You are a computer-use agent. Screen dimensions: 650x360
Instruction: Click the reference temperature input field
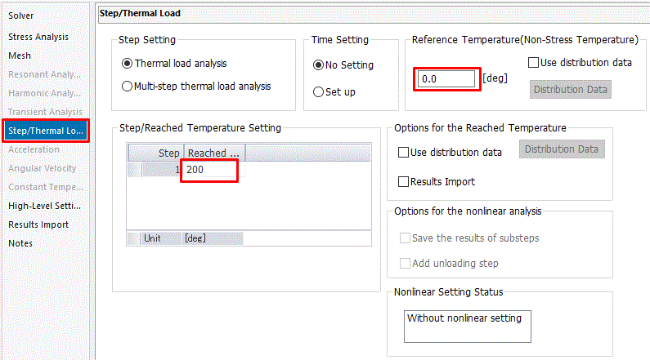tap(446, 79)
